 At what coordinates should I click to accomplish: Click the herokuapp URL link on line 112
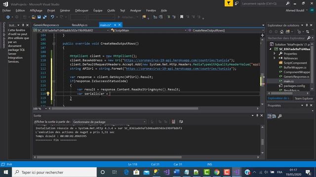coord(178,69)
